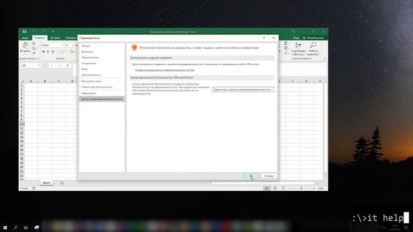Toggle Italic formatting in the ribbon
This screenshot has width=413, height=232.
pyautogui.click(x=48, y=52)
